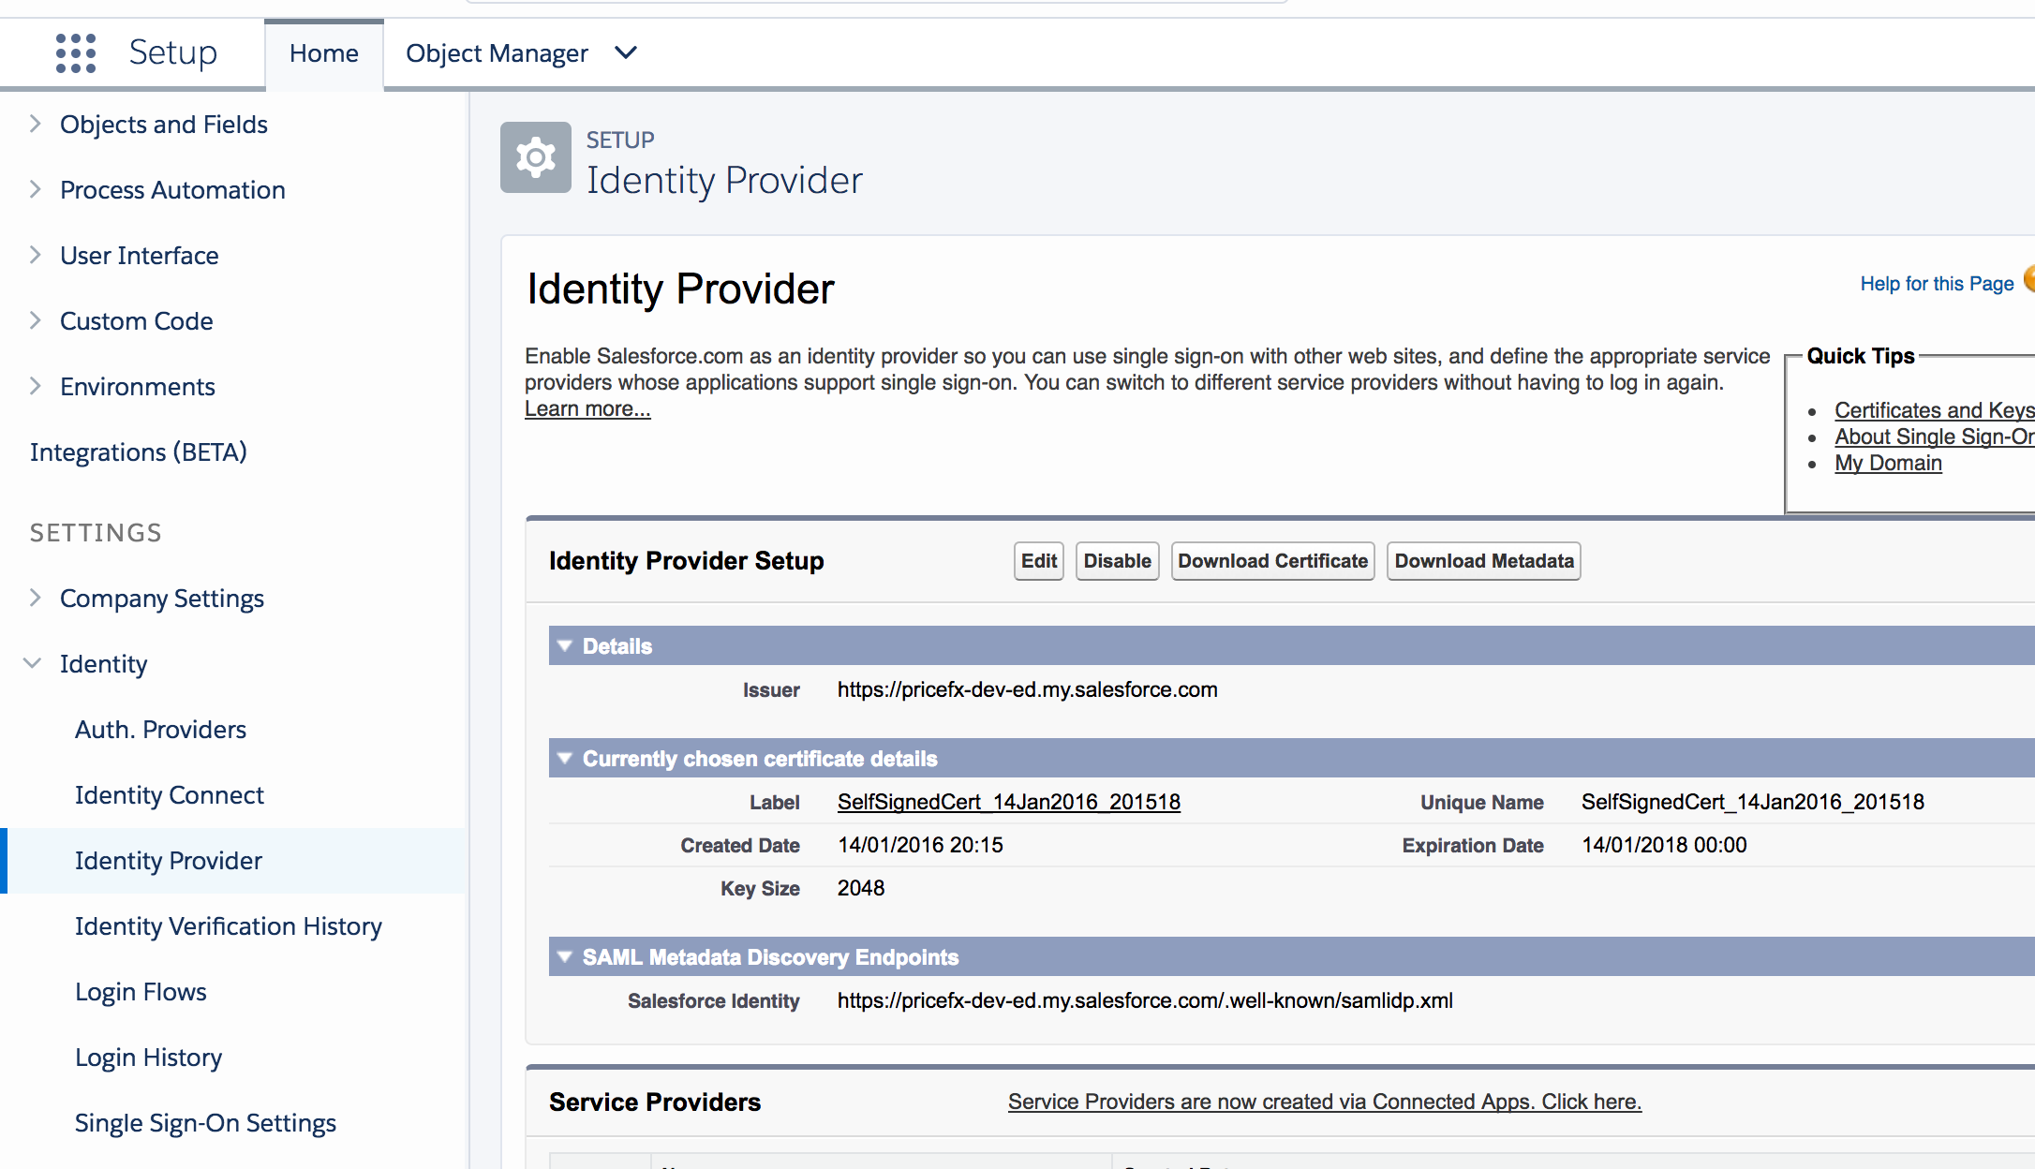Collapse the SAML Metadata Discovery Endpoints section

click(565, 956)
